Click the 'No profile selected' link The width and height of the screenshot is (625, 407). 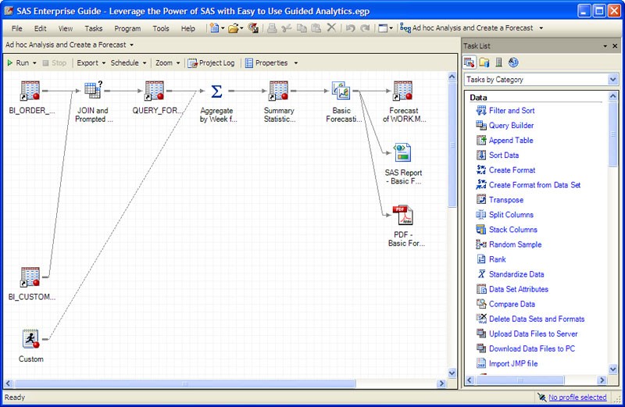577,398
